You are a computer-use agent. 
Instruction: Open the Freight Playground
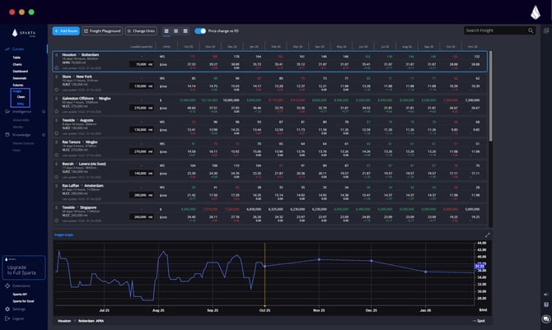click(x=102, y=30)
